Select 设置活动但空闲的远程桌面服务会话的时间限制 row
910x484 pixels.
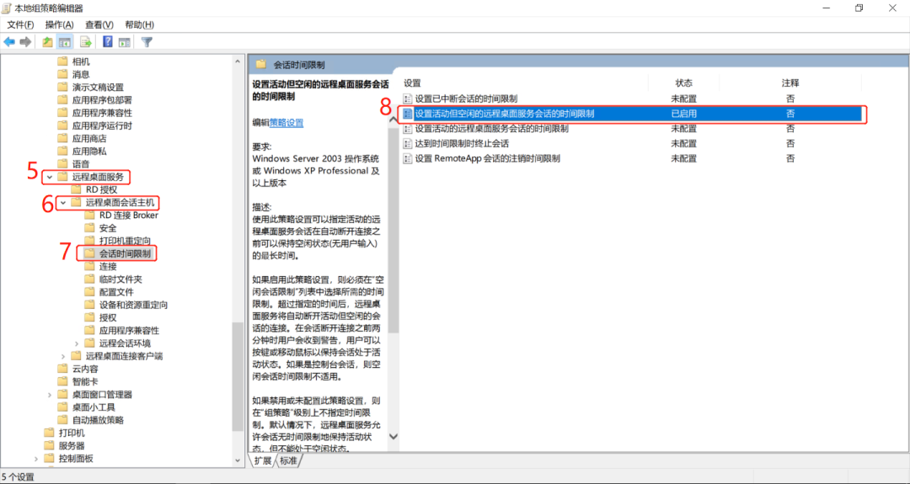point(632,114)
